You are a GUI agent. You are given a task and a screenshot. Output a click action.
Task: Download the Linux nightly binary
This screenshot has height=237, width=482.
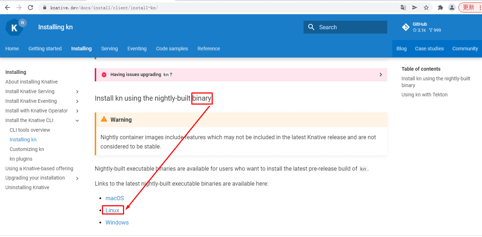112,210
